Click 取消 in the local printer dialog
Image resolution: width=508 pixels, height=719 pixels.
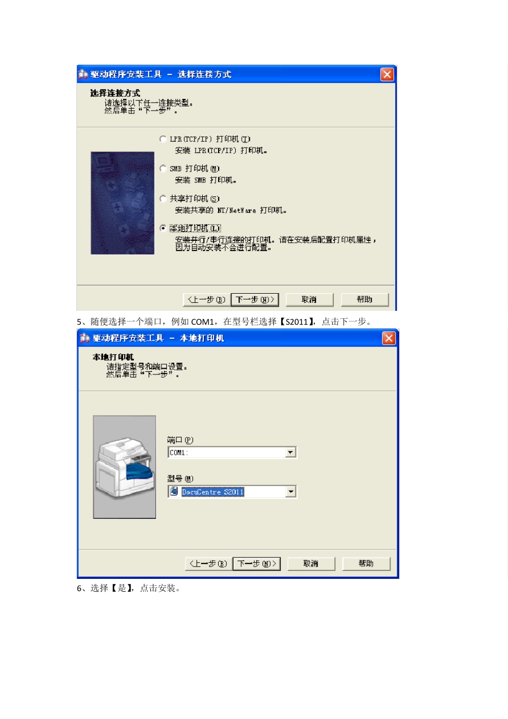click(311, 564)
